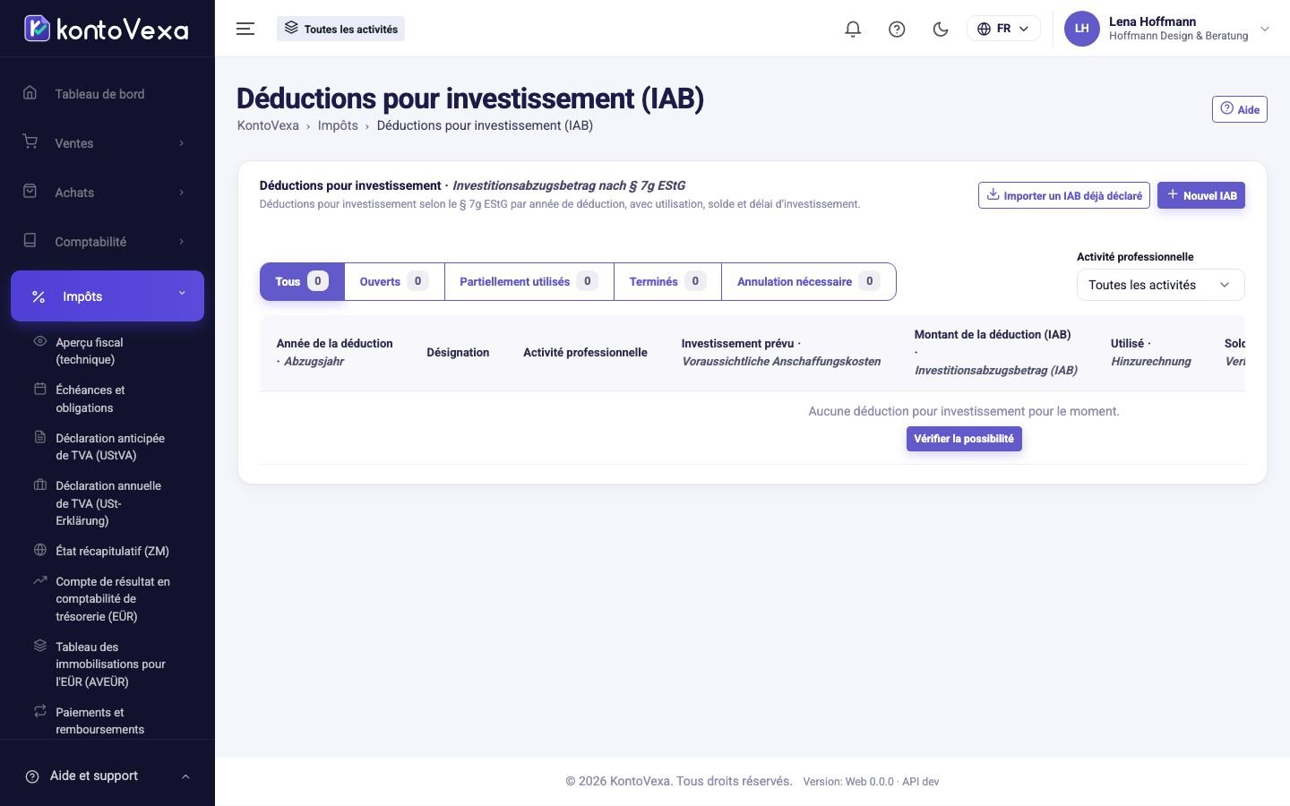Open notifications bell
This screenshot has width=1290, height=806.
[x=853, y=29]
